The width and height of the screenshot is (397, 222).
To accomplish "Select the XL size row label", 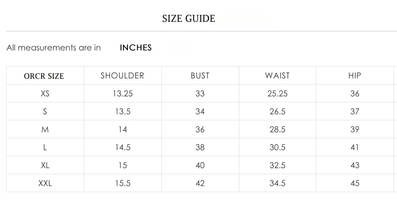I will (x=45, y=165).
